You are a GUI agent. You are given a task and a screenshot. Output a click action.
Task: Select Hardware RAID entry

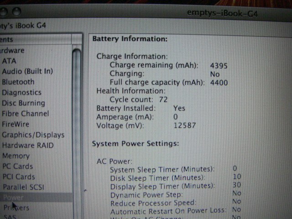click(28, 145)
